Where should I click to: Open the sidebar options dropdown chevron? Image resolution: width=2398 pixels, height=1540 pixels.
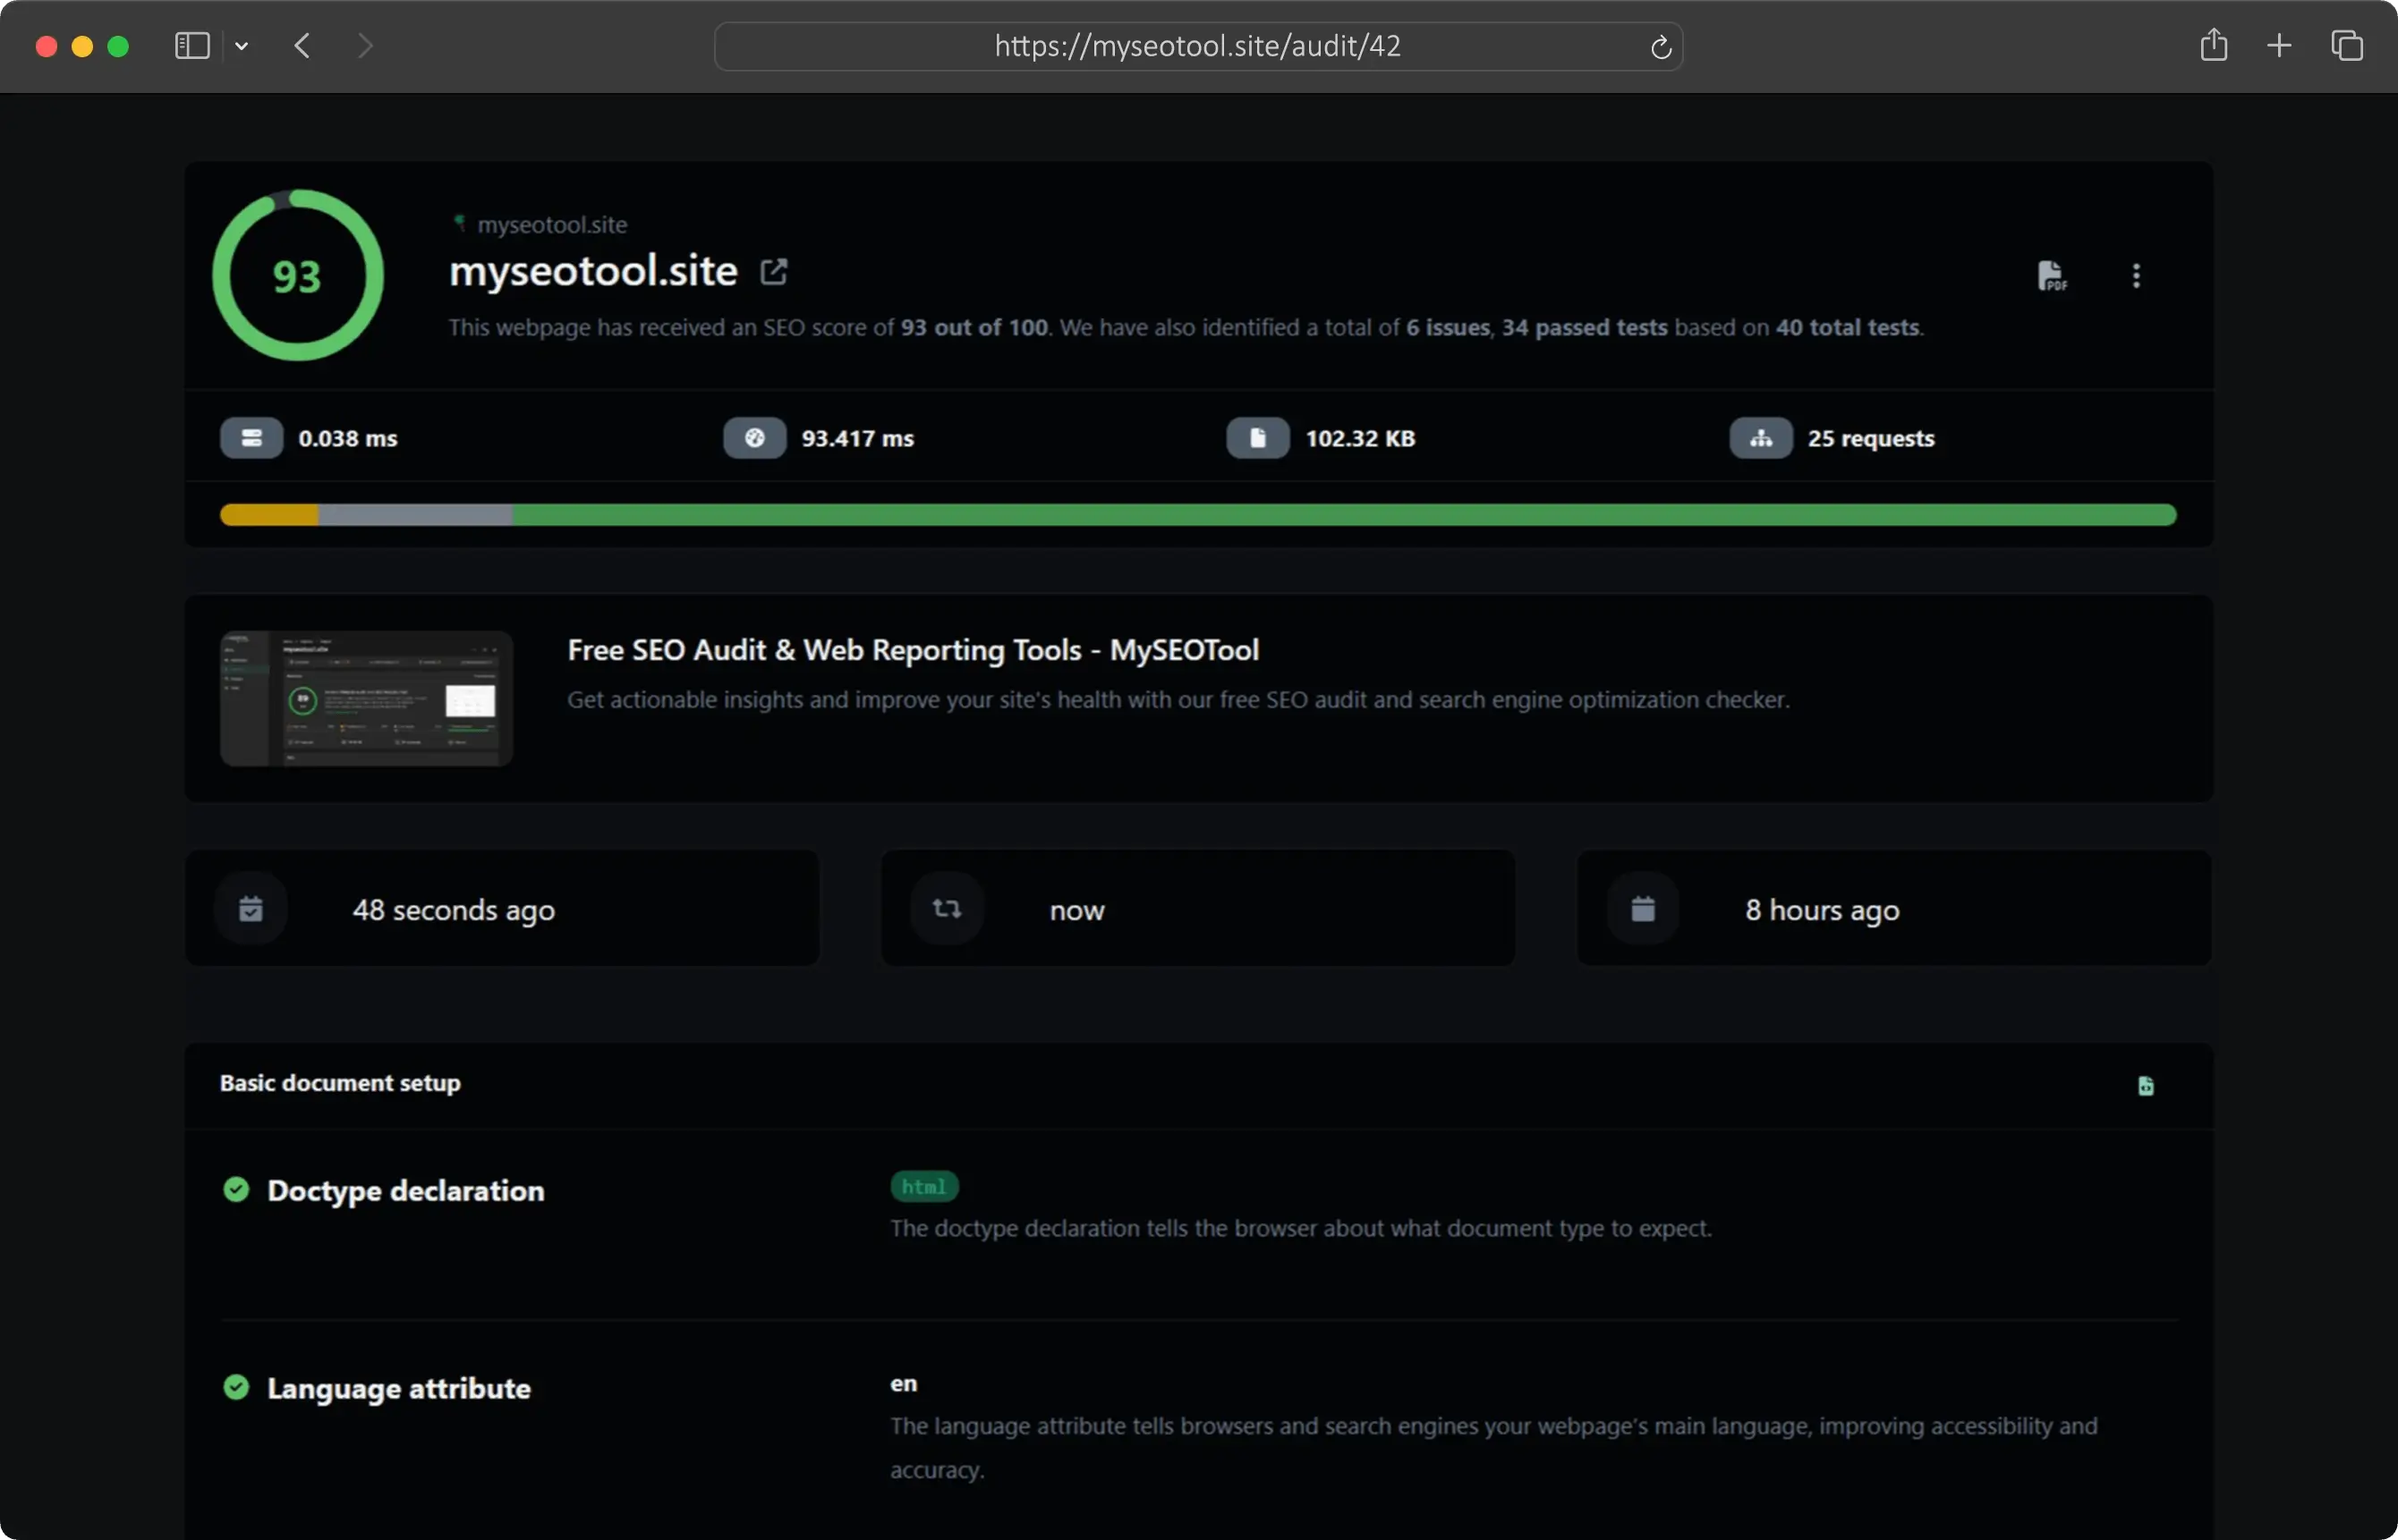(241, 46)
